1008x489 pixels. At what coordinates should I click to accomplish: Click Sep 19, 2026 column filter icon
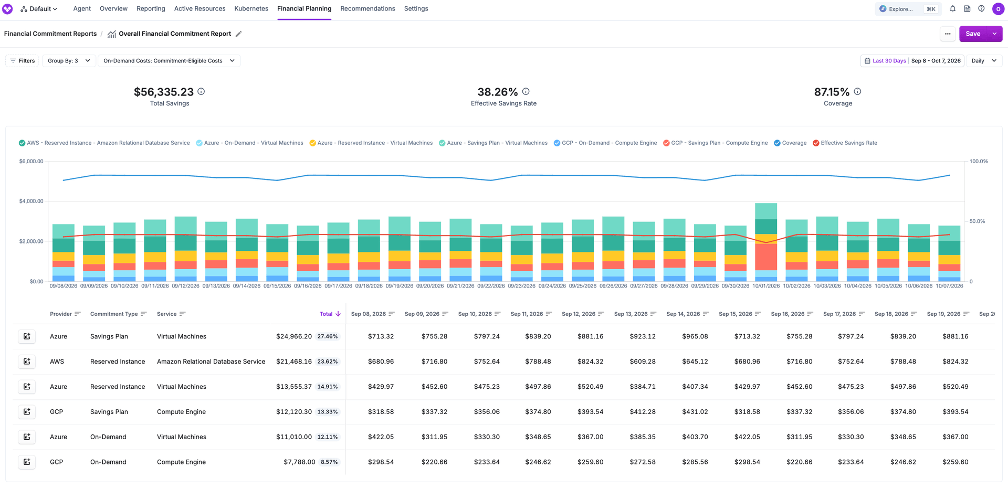click(x=967, y=314)
